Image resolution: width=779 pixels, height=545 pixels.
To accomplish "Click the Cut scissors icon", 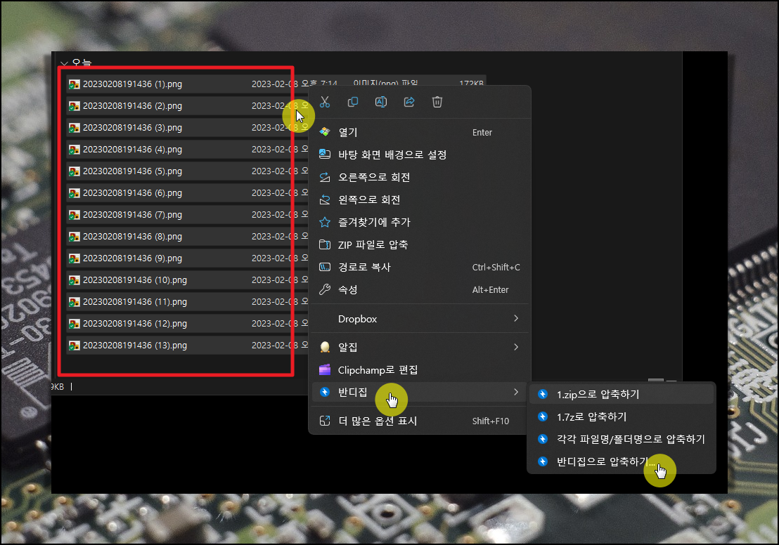I will pos(325,103).
